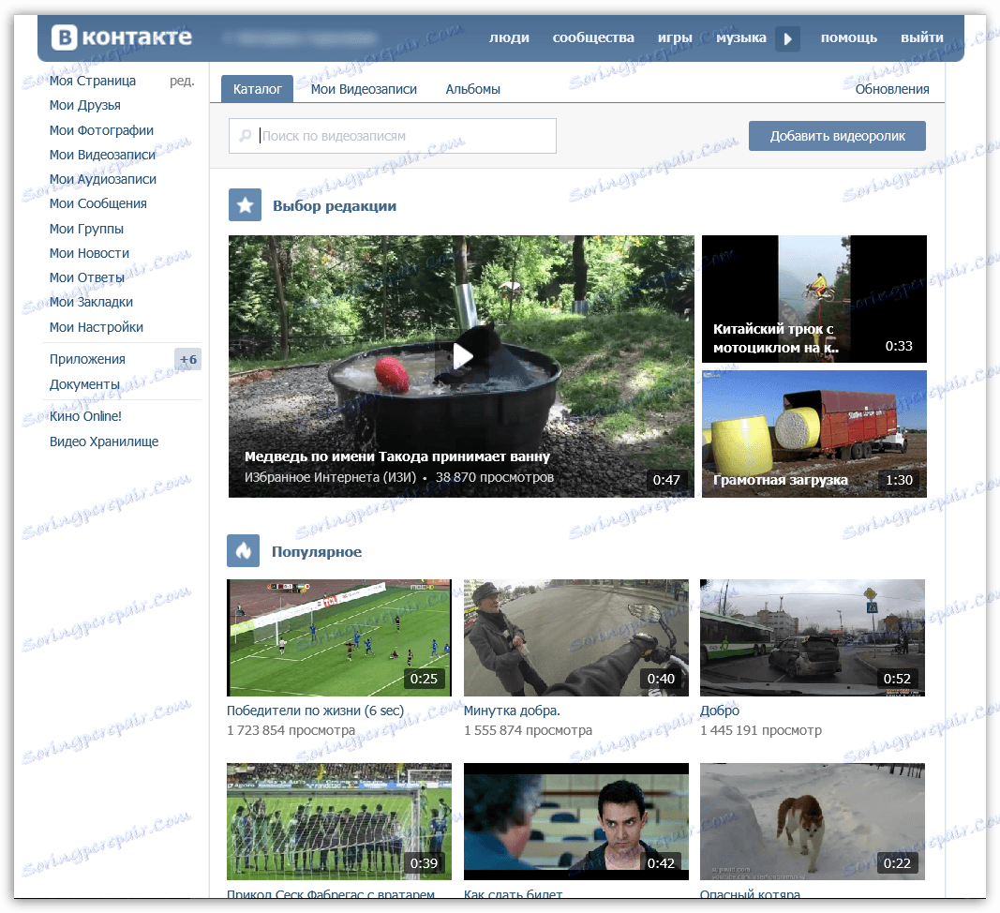Open the dashcam video thumbnail lasting 0:52
Image resolution: width=1000 pixels, height=913 pixels.
pyautogui.click(x=812, y=637)
